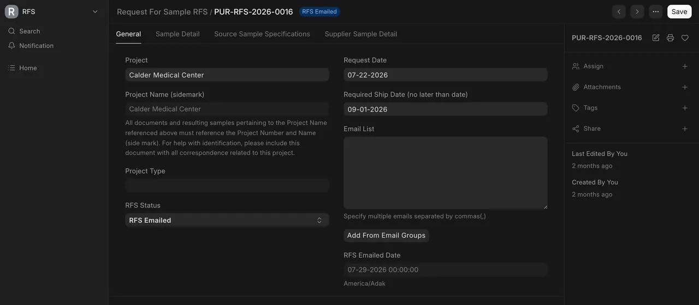Click the Request Date field
699x305 pixels.
click(x=446, y=75)
